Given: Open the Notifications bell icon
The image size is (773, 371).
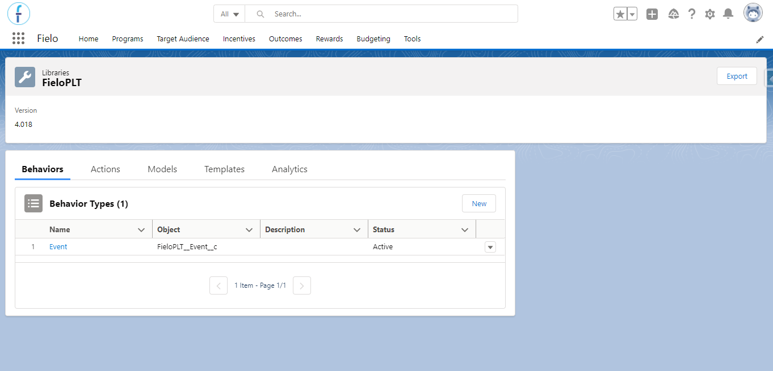Looking at the screenshot, I should click(x=728, y=14).
